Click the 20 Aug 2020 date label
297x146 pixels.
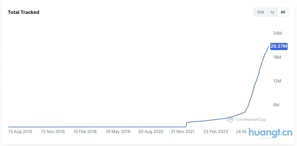(x=151, y=131)
